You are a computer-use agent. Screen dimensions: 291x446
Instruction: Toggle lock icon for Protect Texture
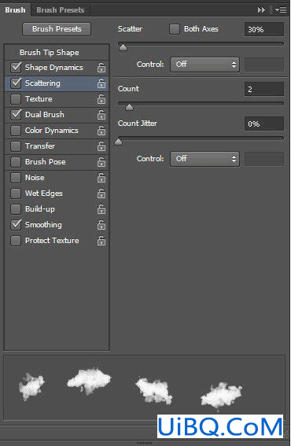[101, 241]
